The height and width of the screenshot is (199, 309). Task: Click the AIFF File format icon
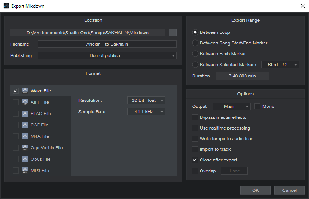click(x=25, y=102)
